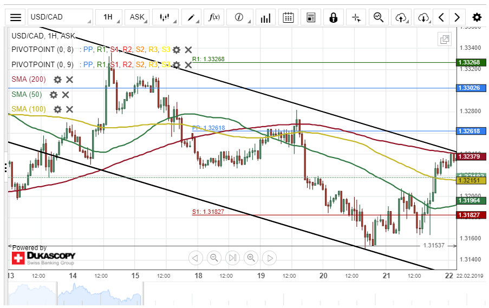489x308 pixels.
Task: Click the magnifier chart zoom tool
Action: click(x=379, y=17)
